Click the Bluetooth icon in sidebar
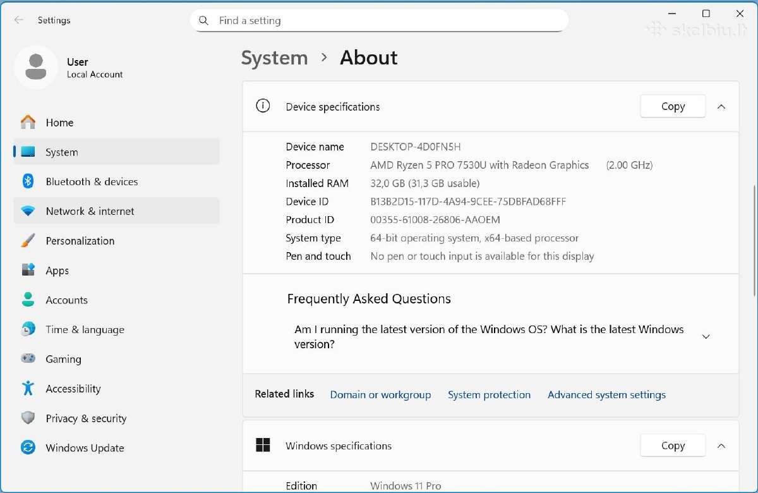 click(28, 181)
